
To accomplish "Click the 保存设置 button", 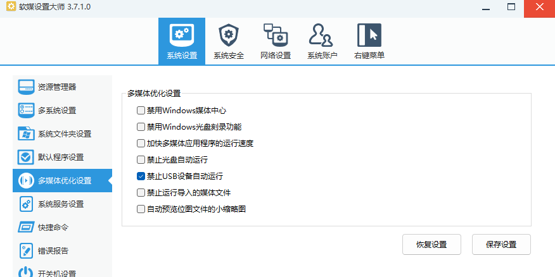I will [501, 245].
